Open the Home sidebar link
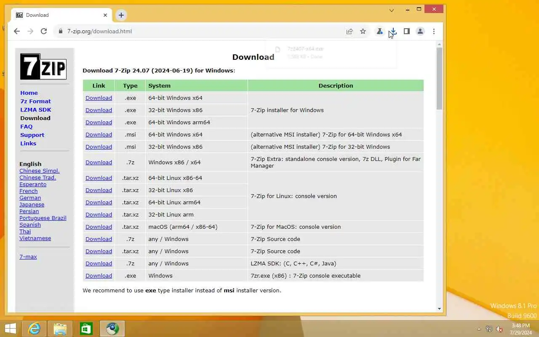Screen dimensions: 539x337 pos(29,93)
